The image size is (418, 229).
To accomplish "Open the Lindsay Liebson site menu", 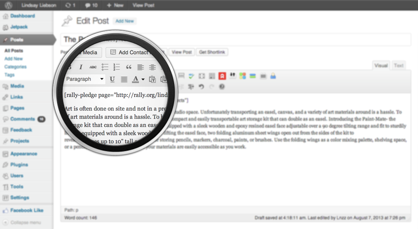I will pyautogui.click(x=39, y=5).
